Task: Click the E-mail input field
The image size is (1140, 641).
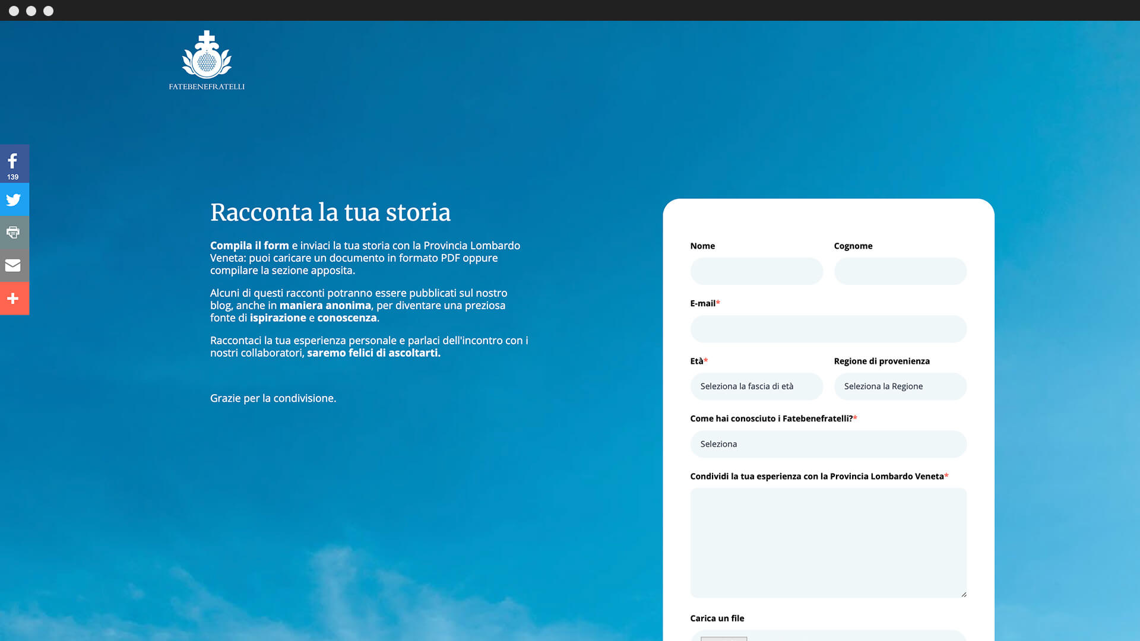Action: tap(828, 329)
